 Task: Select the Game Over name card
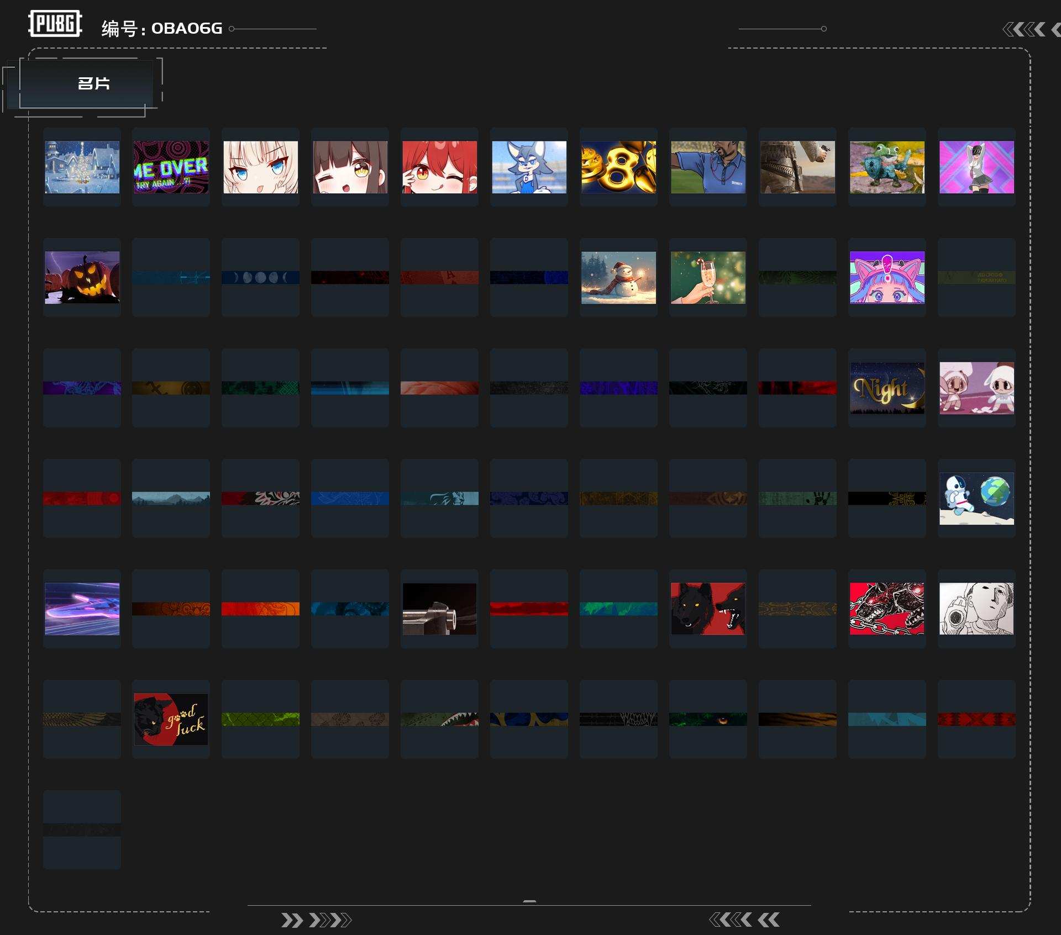click(171, 167)
